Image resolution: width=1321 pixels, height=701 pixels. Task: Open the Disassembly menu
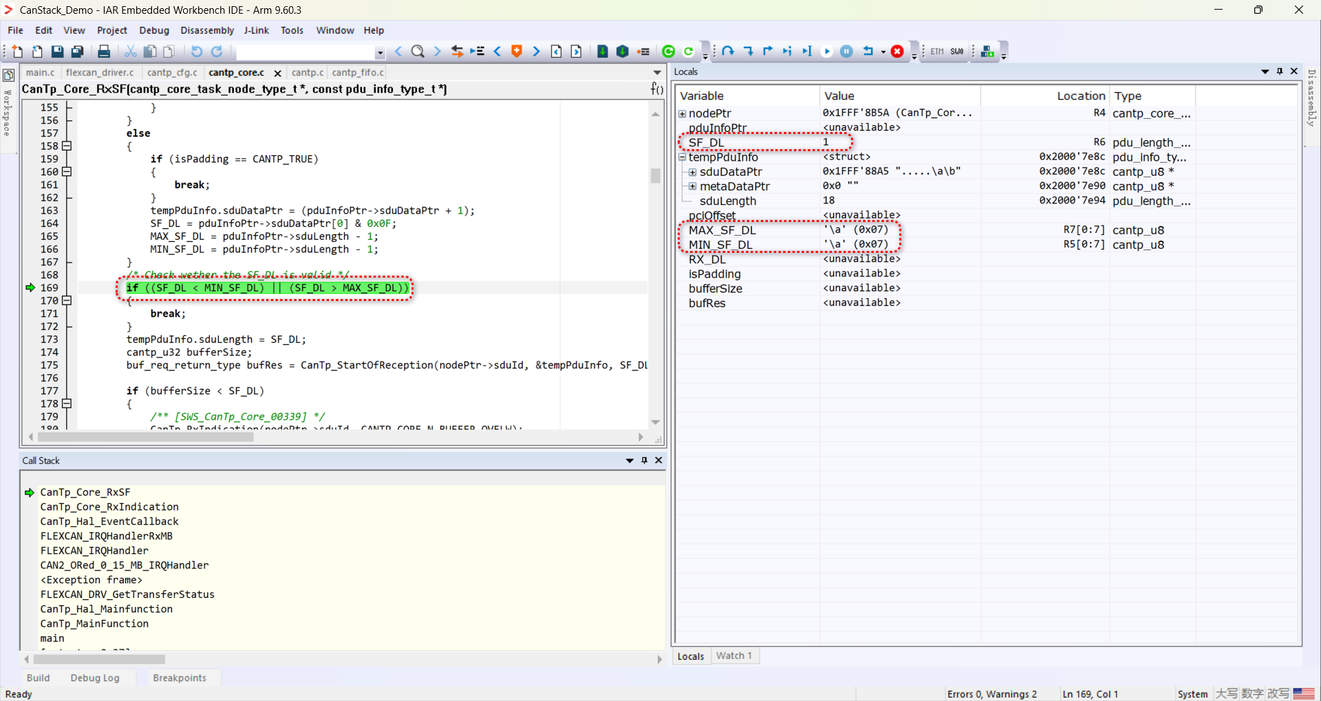207,30
